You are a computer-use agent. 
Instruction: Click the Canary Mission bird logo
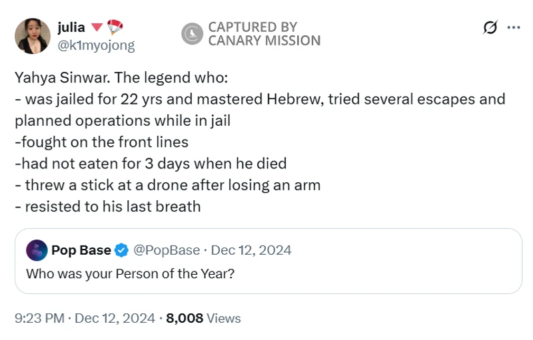193,34
